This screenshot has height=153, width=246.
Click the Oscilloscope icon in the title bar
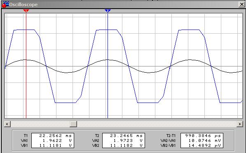pyautogui.click(x=5, y=5)
